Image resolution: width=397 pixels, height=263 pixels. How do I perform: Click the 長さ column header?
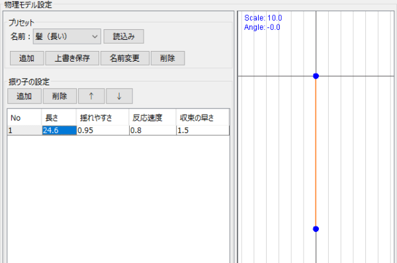point(59,118)
